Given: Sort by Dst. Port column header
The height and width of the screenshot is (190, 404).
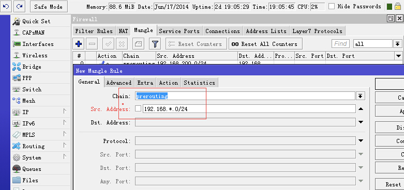Looking at the screenshot, I should (x=360, y=56).
